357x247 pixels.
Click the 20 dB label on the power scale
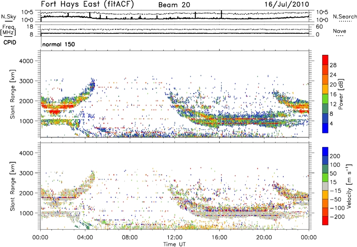(333, 85)
